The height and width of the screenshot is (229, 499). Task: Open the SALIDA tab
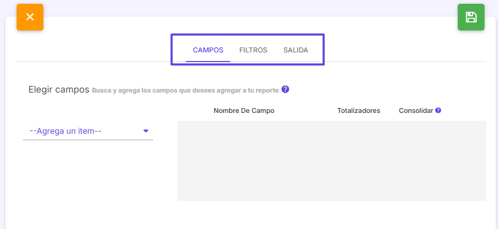(296, 50)
